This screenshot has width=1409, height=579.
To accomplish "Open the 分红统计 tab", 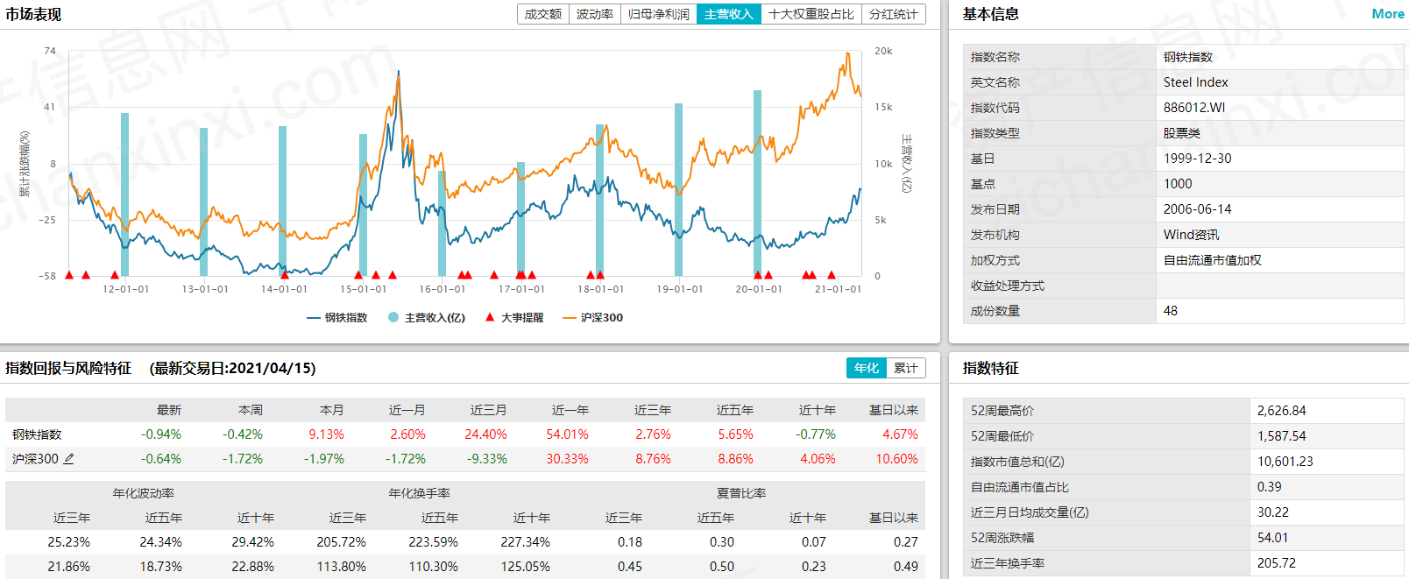I will [x=894, y=14].
